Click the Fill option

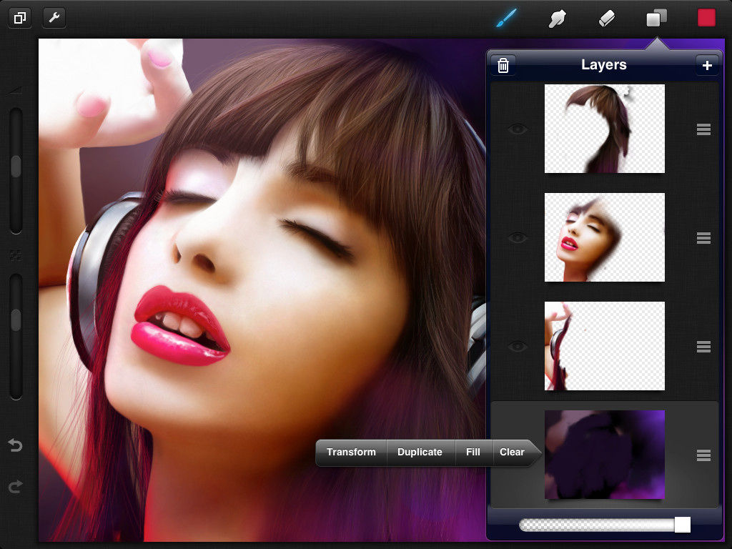(473, 452)
